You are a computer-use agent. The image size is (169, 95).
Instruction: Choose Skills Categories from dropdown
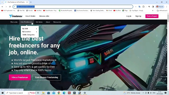[x=29, y=35]
